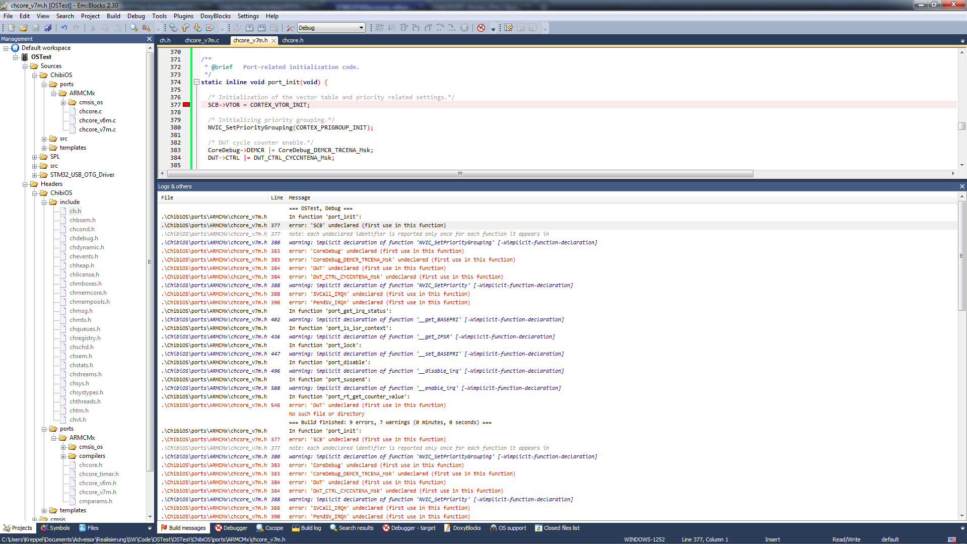This screenshot has width=967, height=544.
Task: Open the Plugins menu
Action: 183,16
